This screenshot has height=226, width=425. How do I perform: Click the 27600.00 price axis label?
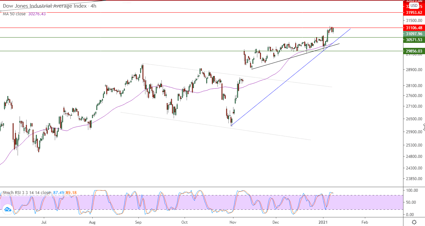414,96
